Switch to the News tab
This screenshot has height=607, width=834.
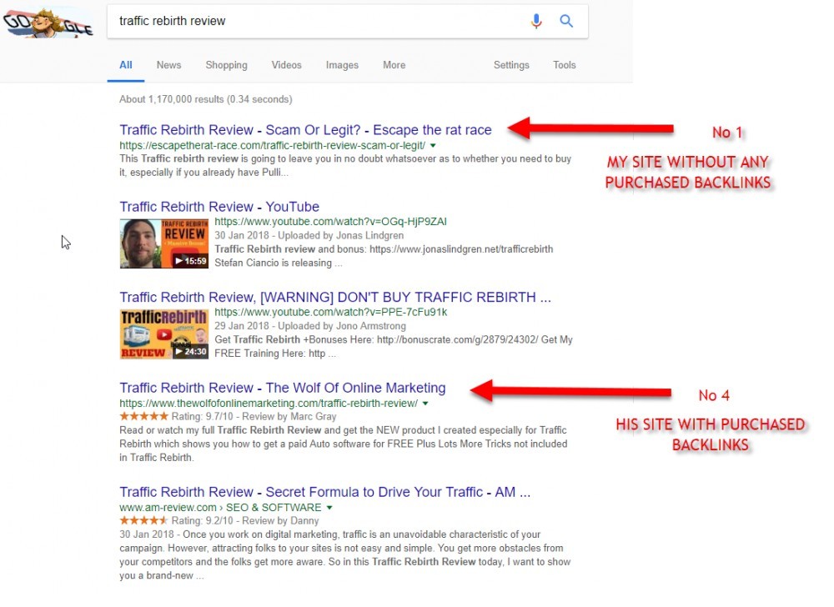click(x=168, y=65)
